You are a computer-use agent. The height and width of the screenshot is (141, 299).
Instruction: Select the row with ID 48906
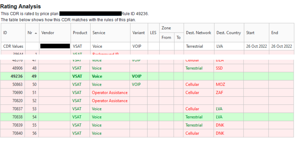[17, 68]
